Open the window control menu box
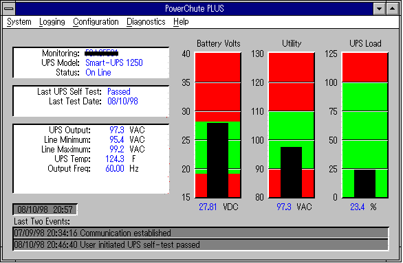403x263 pixels. point(9,8)
